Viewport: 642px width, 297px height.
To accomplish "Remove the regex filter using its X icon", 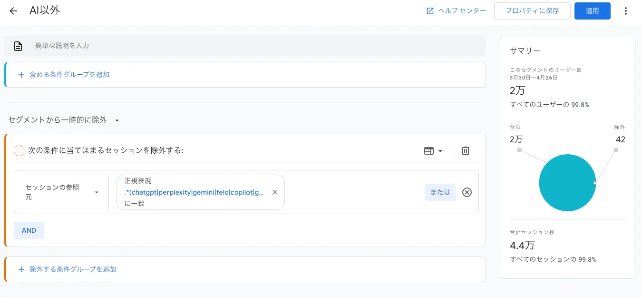I will tap(275, 192).
